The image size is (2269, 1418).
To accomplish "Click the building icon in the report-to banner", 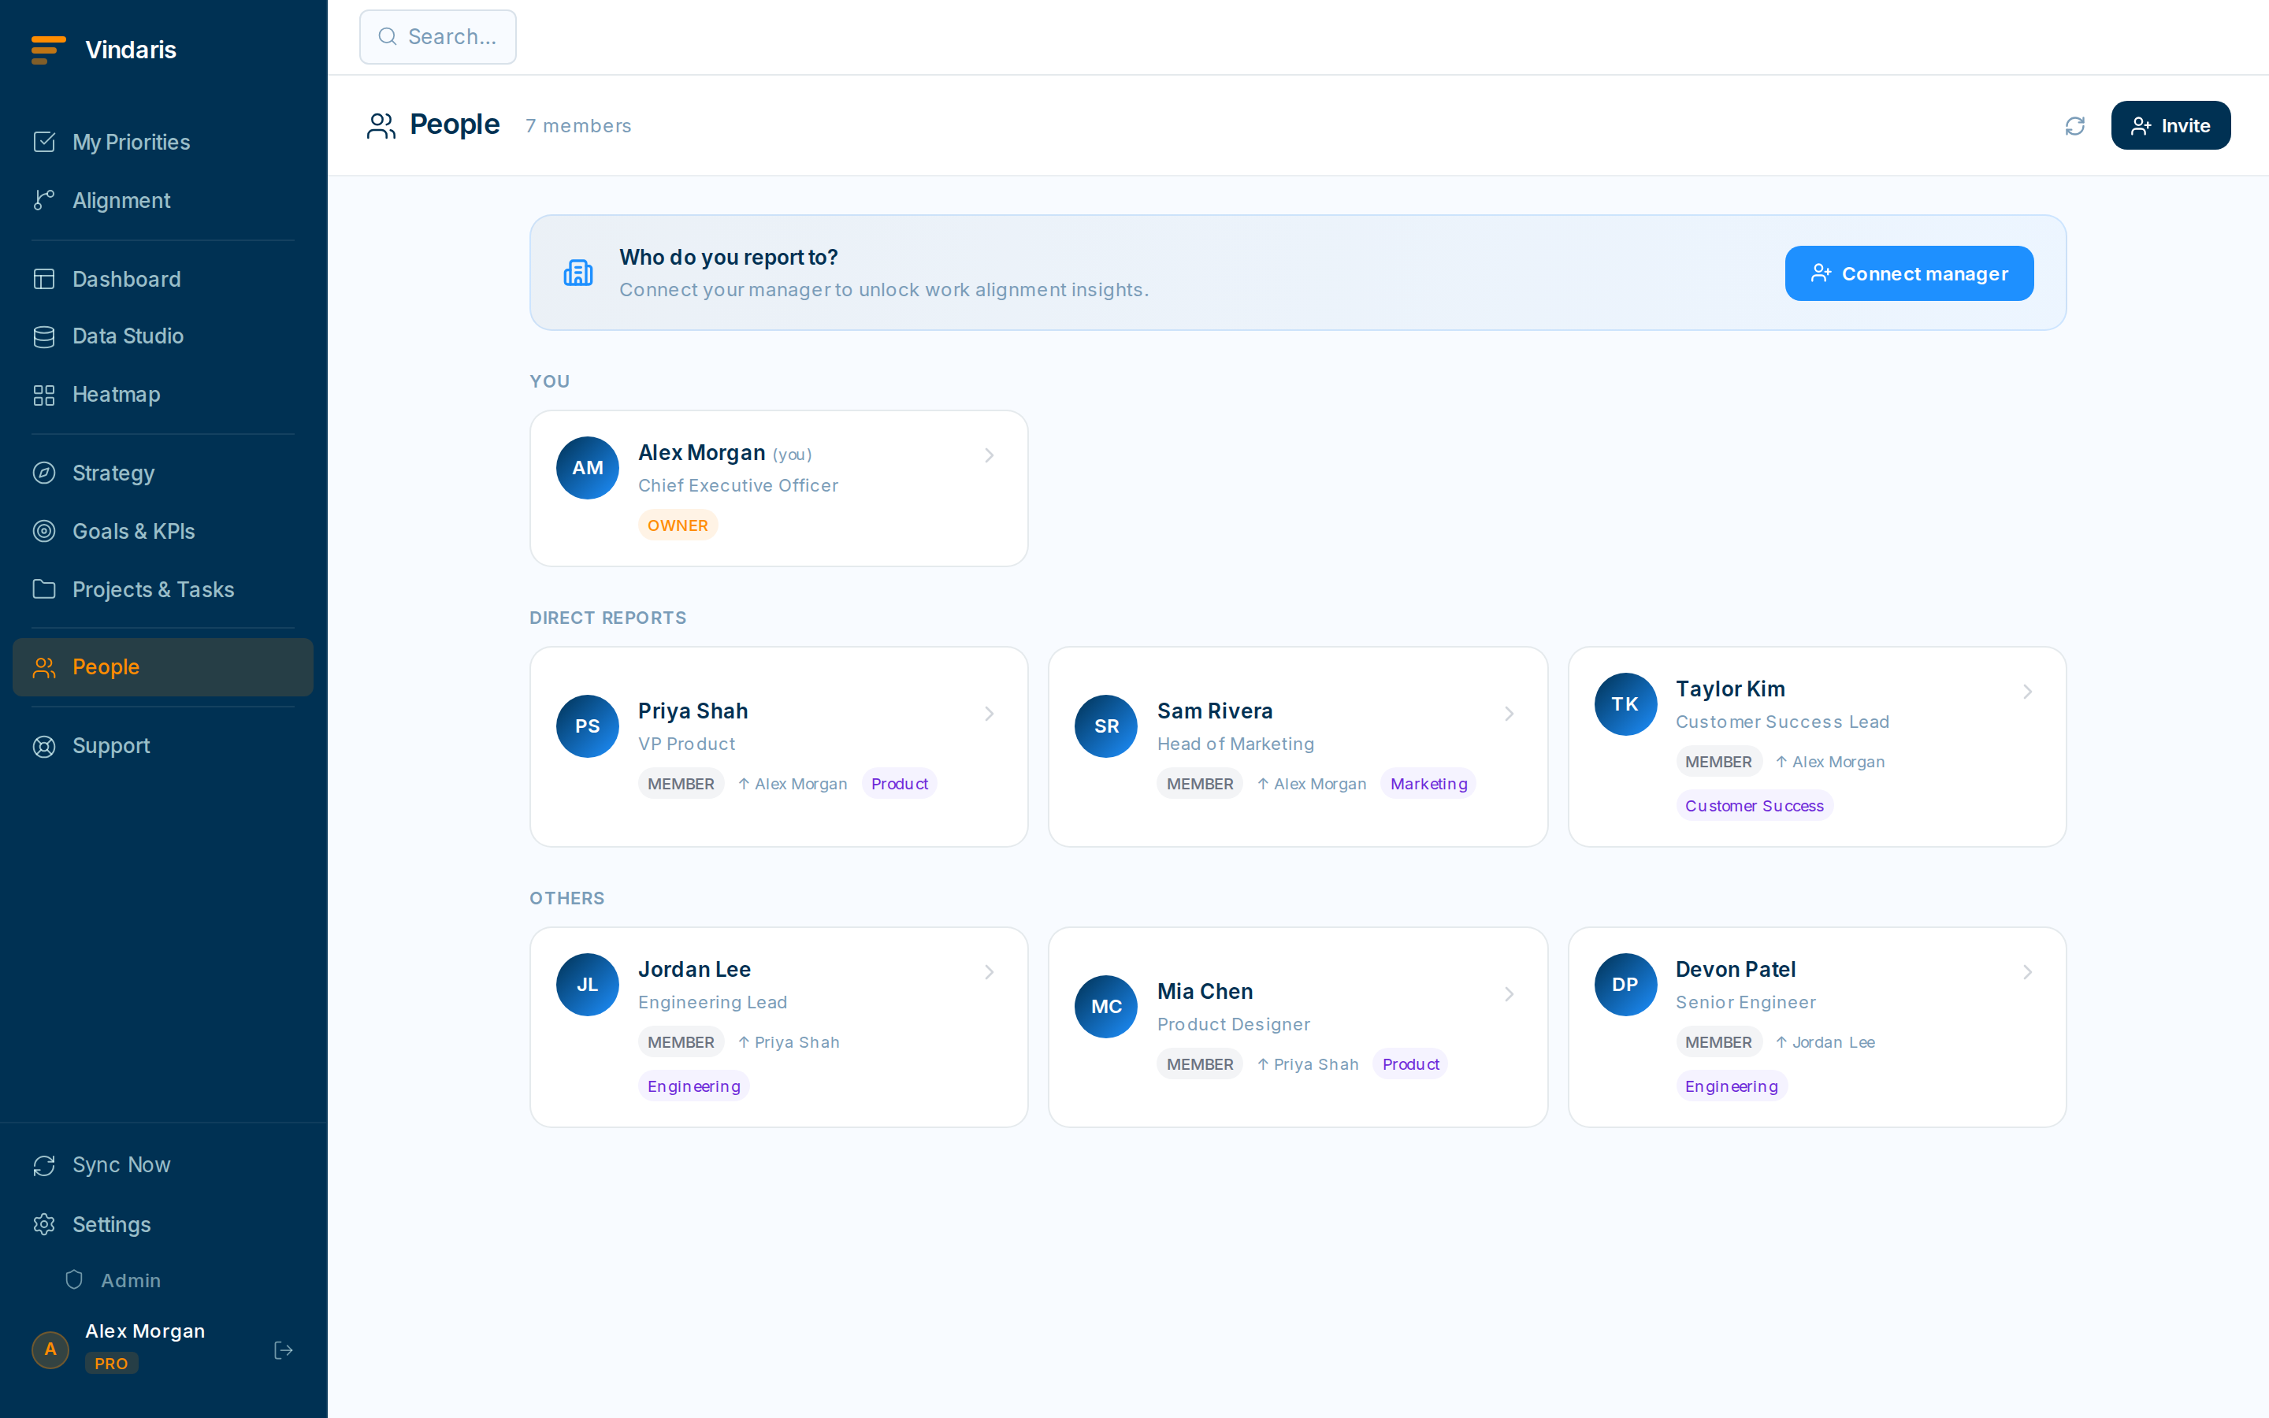I will tap(577, 273).
